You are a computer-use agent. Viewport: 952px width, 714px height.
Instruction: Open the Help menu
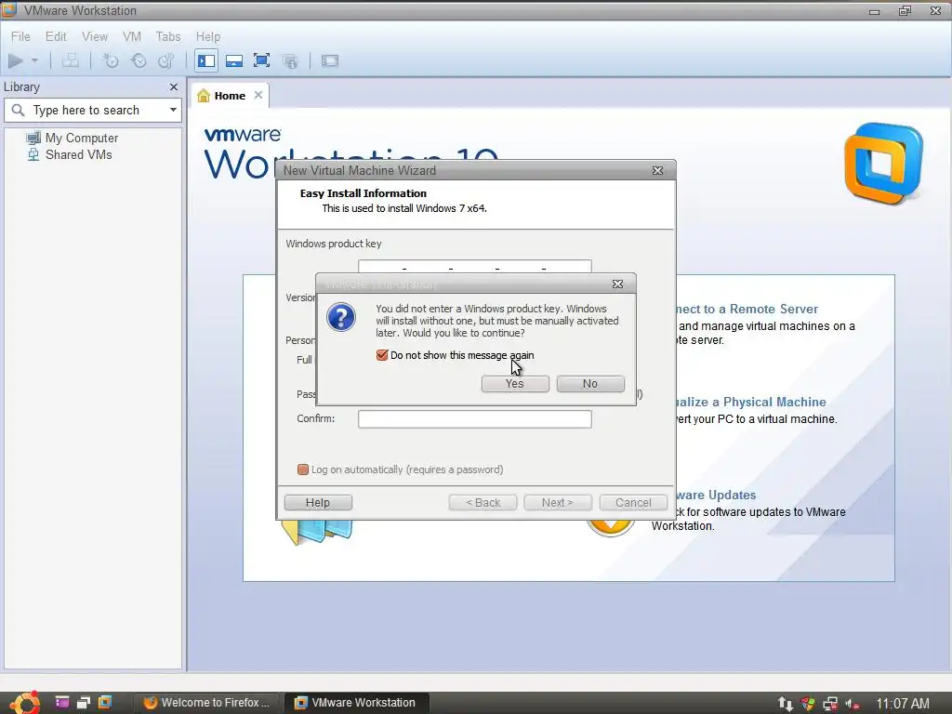point(207,36)
